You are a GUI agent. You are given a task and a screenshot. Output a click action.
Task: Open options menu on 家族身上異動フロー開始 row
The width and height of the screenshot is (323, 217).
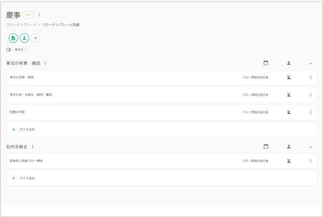coord(311,161)
